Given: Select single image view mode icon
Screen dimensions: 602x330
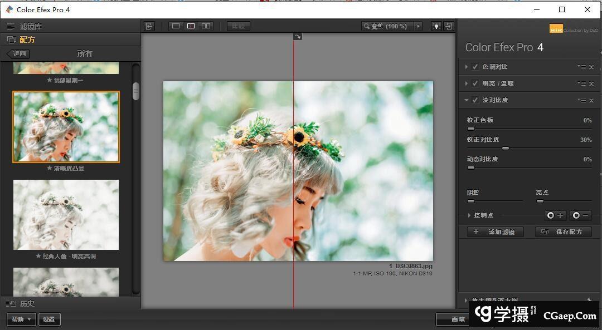Looking at the screenshot, I should click(176, 26).
